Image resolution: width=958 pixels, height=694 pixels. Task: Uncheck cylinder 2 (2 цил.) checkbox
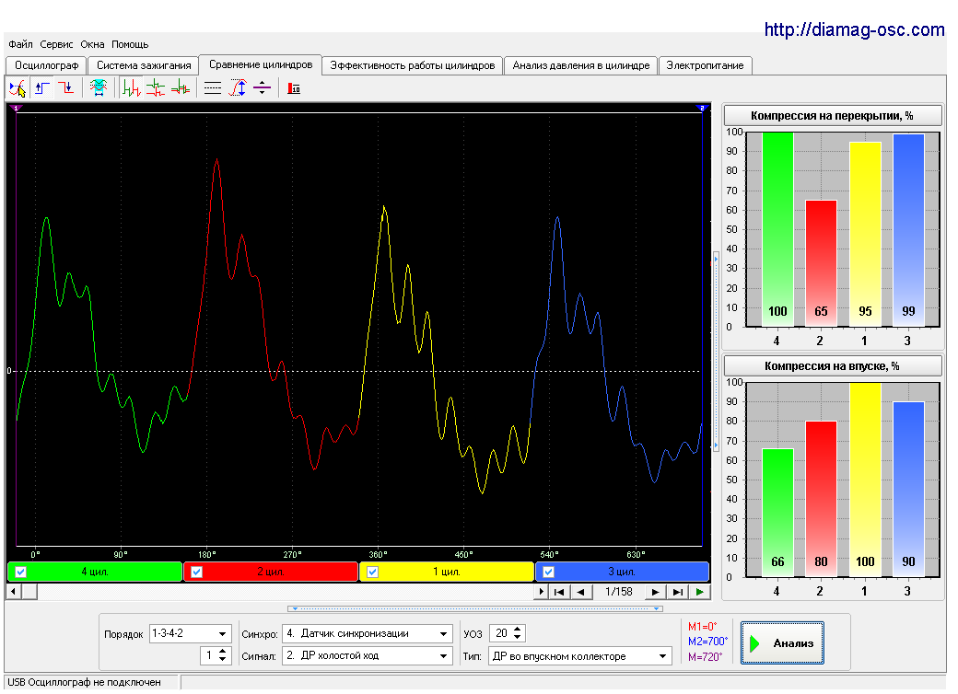[x=197, y=572]
